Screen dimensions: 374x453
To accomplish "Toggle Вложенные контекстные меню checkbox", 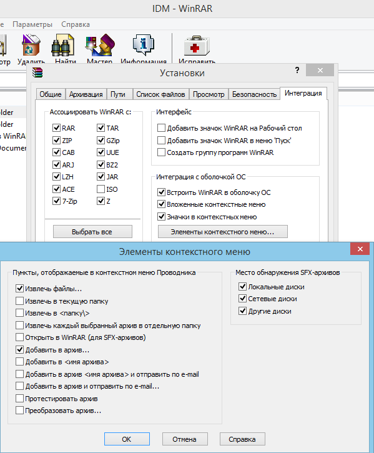I will [x=161, y=204].
